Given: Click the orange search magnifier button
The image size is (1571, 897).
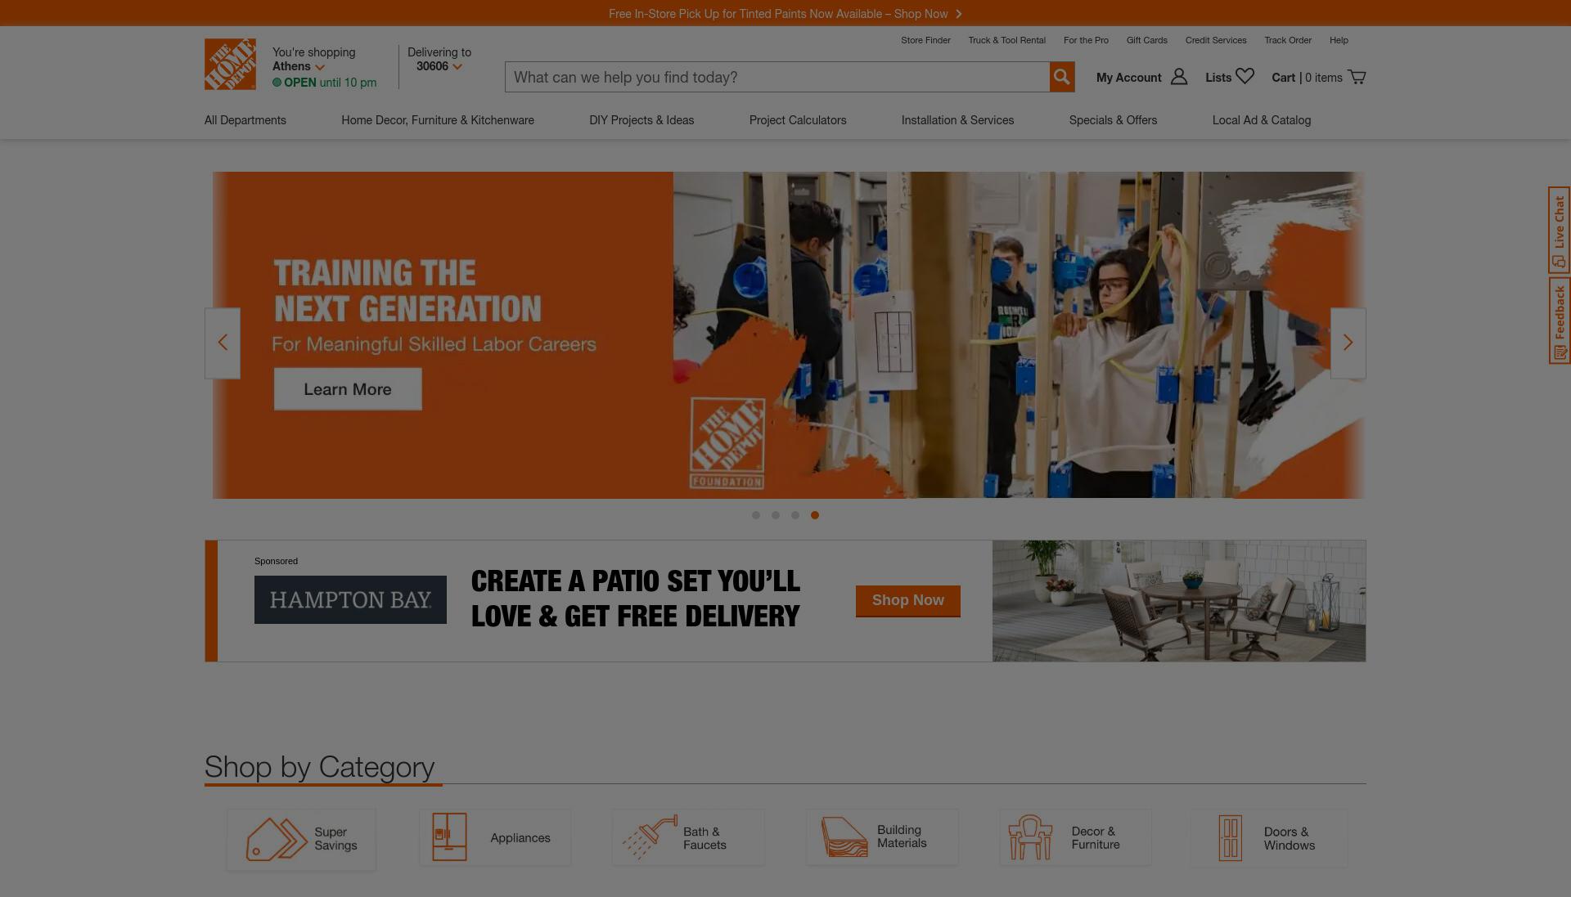Looking at the screenshot, I should pos(1062,77).
